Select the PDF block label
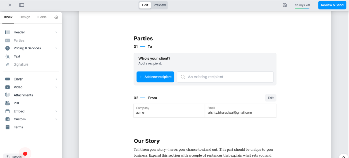The height and width of the screenshot is (158, 349). click(17, 103)
